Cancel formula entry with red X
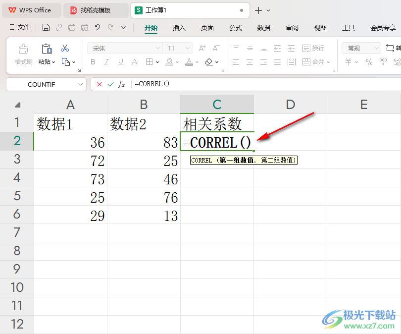The width and height of the screenshot is (401, 334). (100, 84)
